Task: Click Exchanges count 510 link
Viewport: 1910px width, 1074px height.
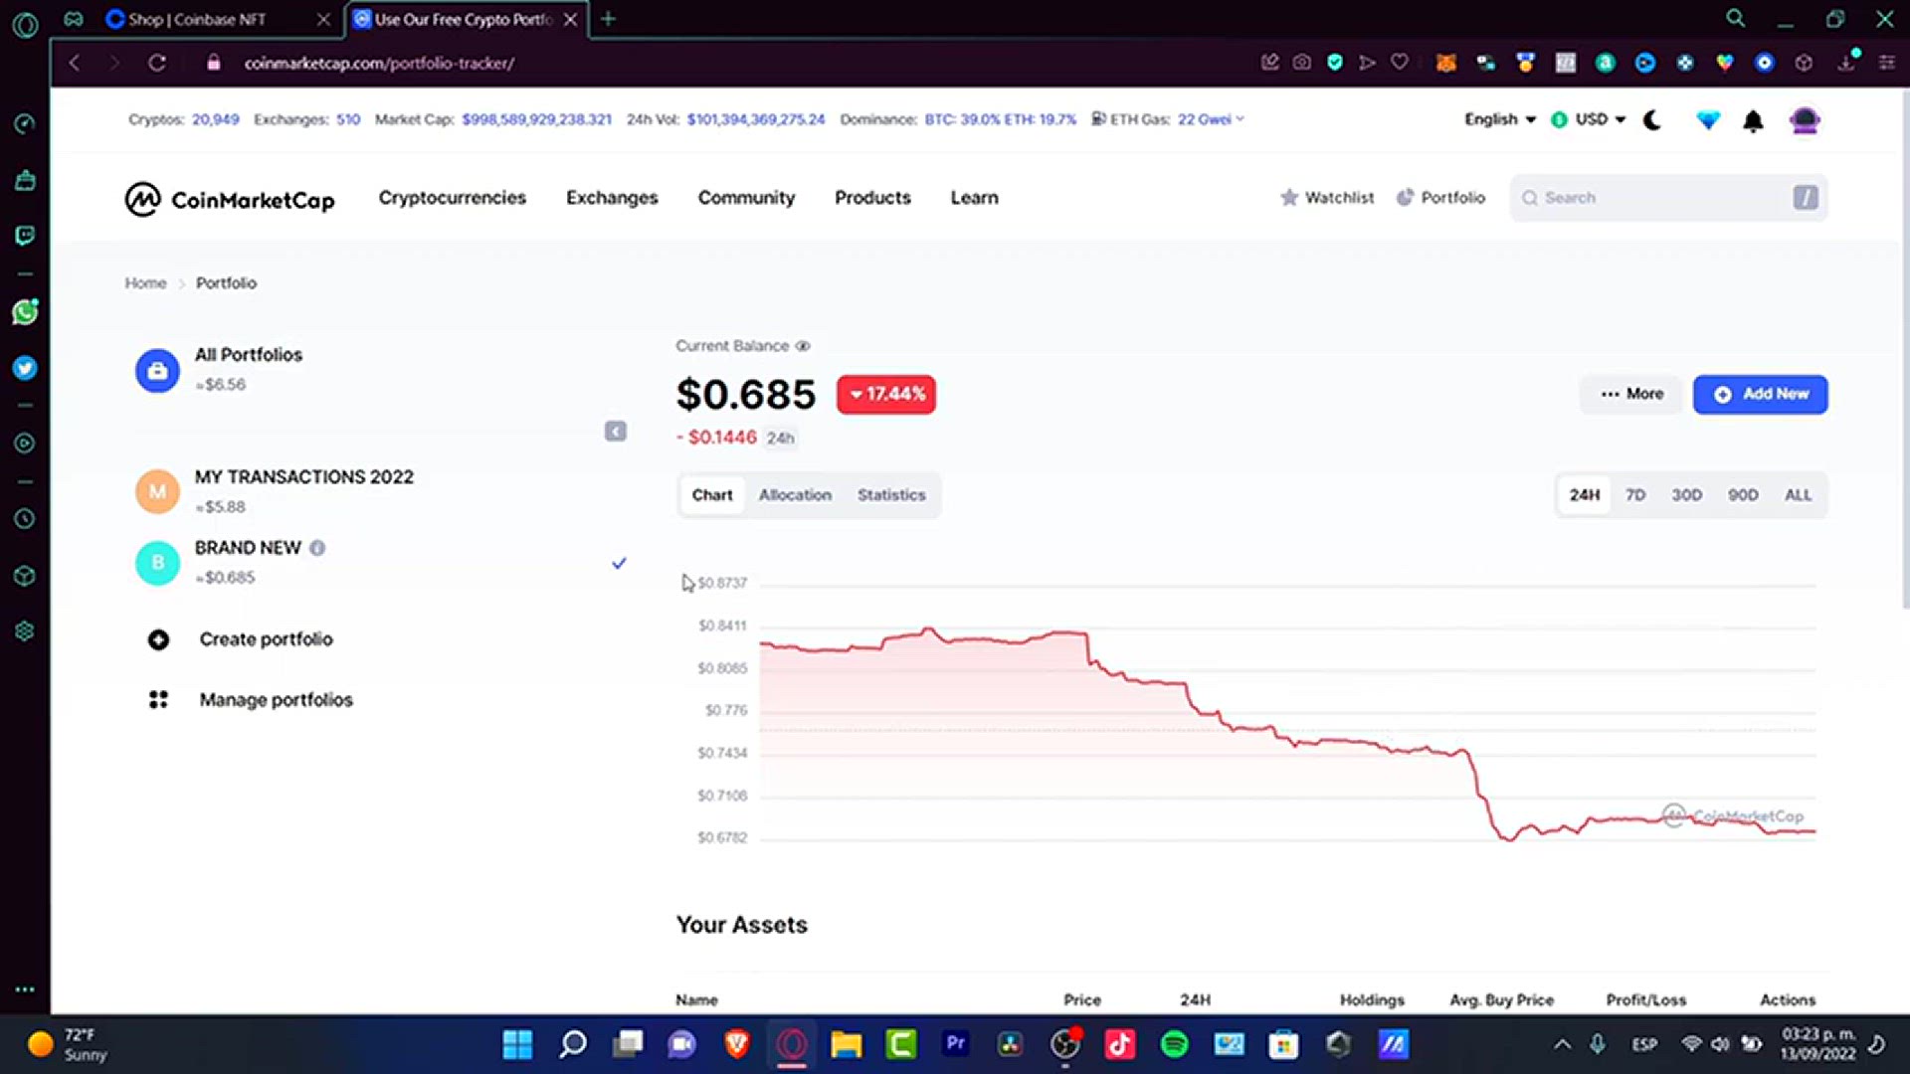Action: tap(348, 119)
